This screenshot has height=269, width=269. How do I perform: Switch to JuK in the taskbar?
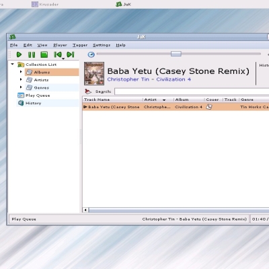pos(123,4)
